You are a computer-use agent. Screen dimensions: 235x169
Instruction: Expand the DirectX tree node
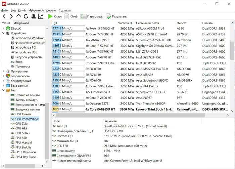pyautogui.click(x=3, y=28)
